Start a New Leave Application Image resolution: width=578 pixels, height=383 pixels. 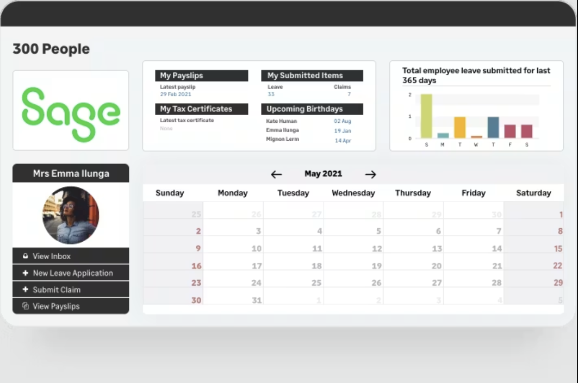71,273
